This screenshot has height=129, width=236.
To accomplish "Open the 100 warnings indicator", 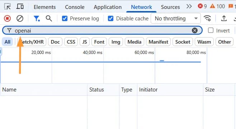I will tap(217, 6).
